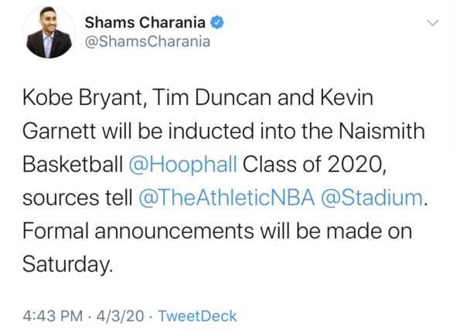Click the Class of 2020 text
The width and height of the screenshot is (460, 332).
coord(313,164)
